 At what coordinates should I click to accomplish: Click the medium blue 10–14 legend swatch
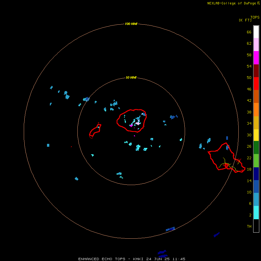point(256,186)
